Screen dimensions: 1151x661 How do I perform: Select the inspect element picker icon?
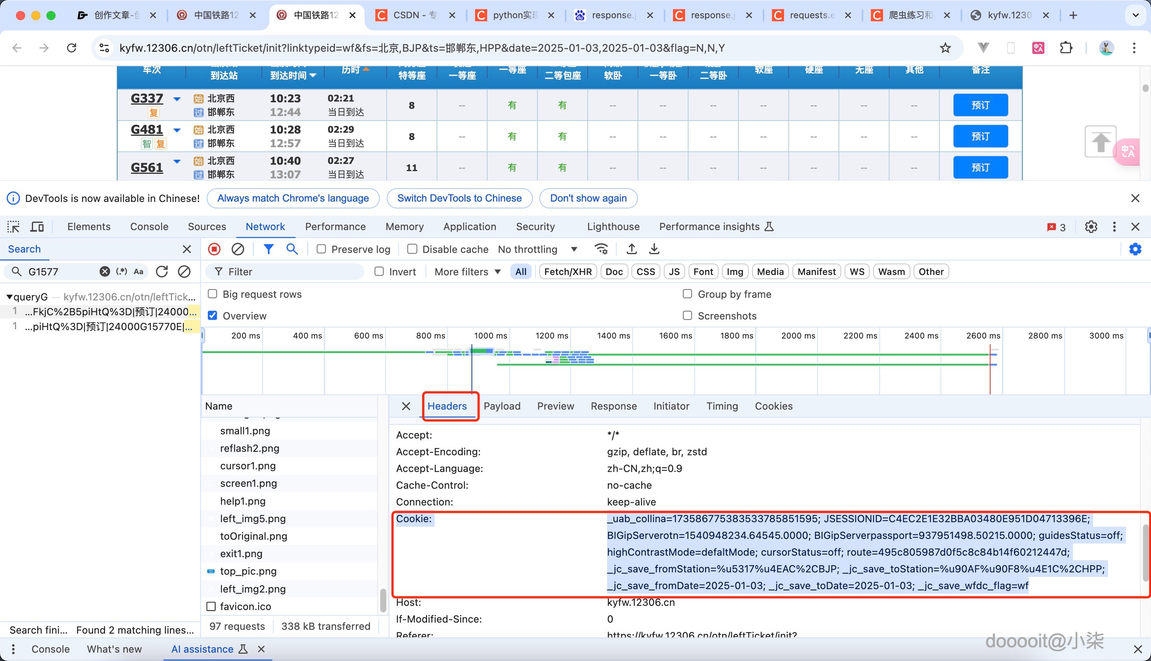point(13,227)
